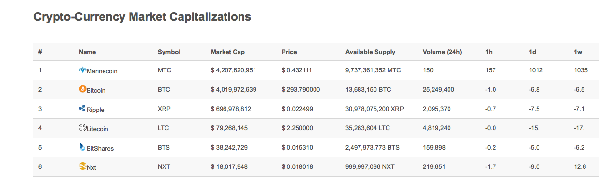Sort by Available Supply column header

[x=370, y=52]
